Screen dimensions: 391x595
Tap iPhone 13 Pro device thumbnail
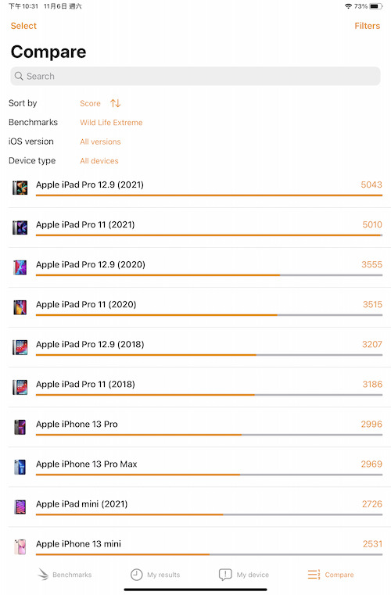20,427
